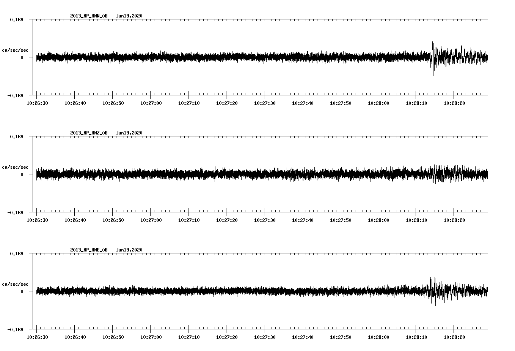This screenshot has width=515, height=351.
Task: Click the 10:26:50 time label under HNE plot
Action: (x=113, y=337)
